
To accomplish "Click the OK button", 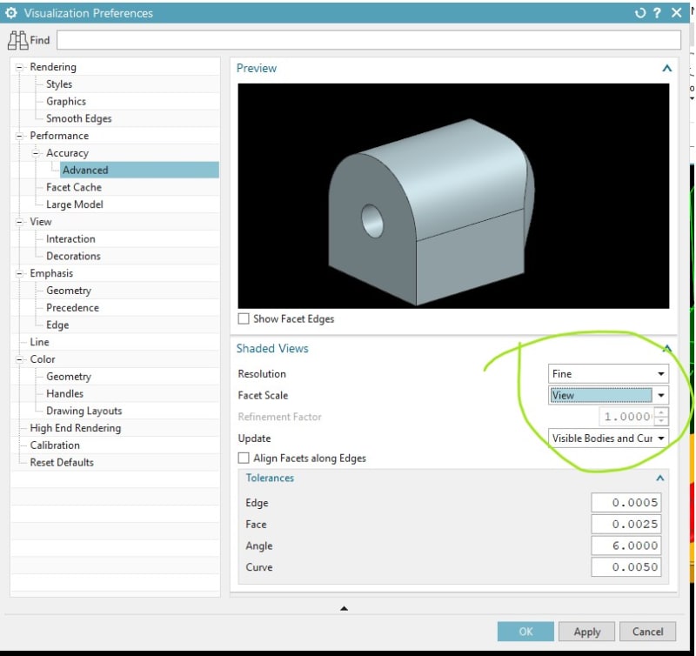I will click(525, 632).
